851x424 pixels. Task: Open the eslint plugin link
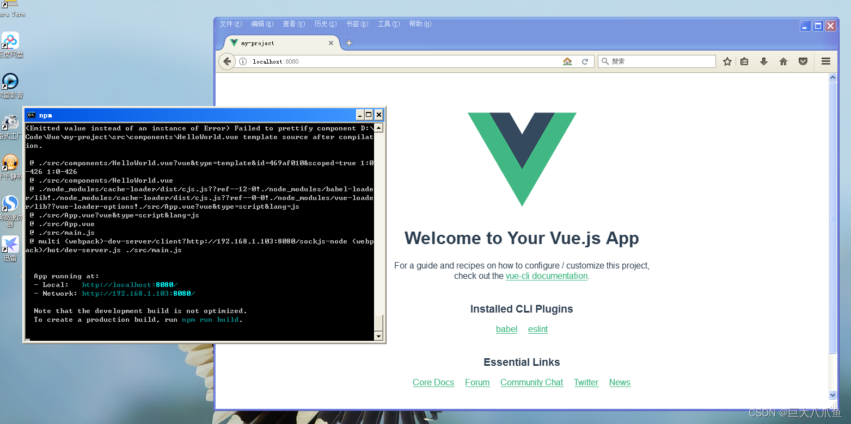tap(538, 329)
